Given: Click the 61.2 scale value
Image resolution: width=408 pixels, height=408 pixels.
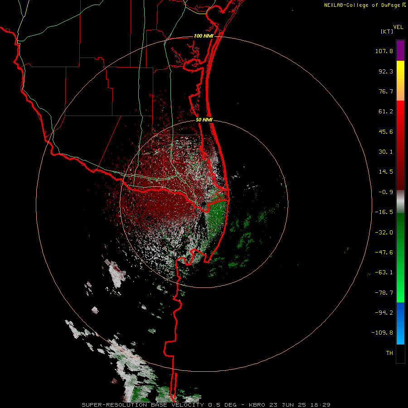Looking at the screenshot, I should (x=386, y=112).
